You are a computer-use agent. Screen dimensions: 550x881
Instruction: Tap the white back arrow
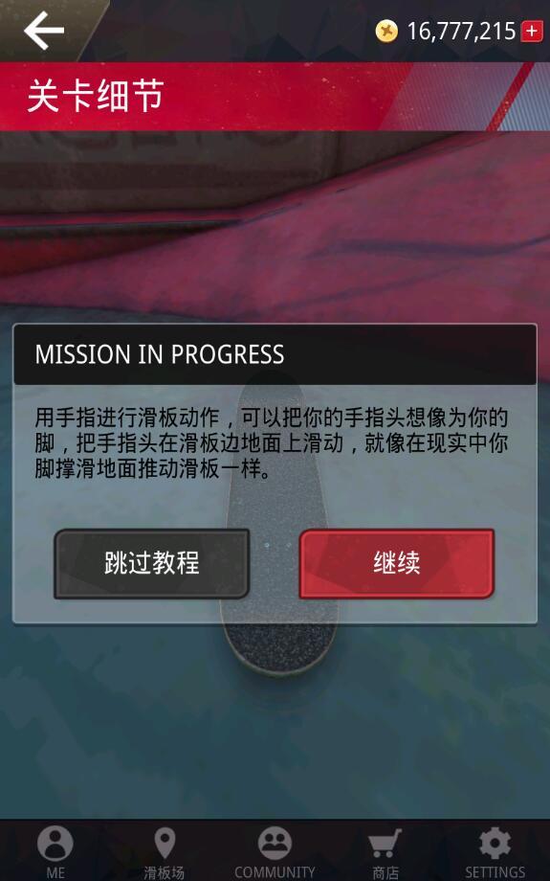[x=44, y=31]
